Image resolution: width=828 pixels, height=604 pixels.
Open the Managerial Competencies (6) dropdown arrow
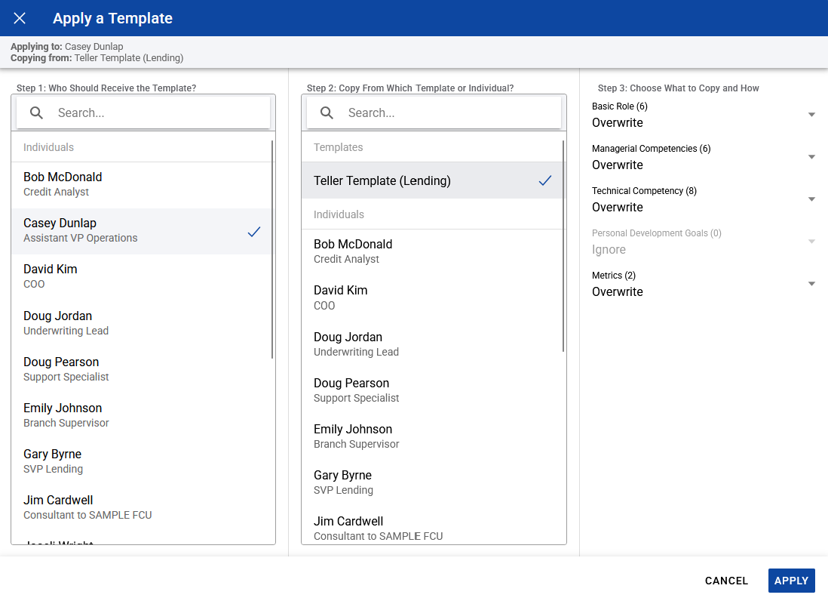click(x=811, y=157)
